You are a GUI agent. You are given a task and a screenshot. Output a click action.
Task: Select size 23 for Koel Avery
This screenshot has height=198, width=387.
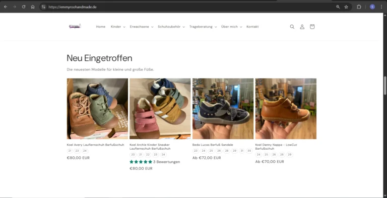(77, 151)
